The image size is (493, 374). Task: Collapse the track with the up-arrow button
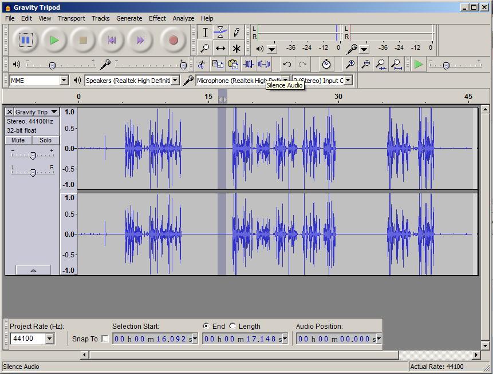click(x=33, y=270)
